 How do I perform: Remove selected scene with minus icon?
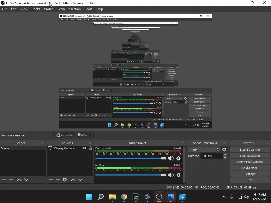(11, 180)
